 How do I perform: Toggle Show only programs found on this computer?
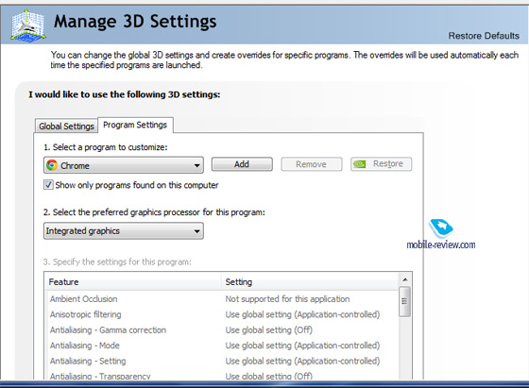[48, 185]
